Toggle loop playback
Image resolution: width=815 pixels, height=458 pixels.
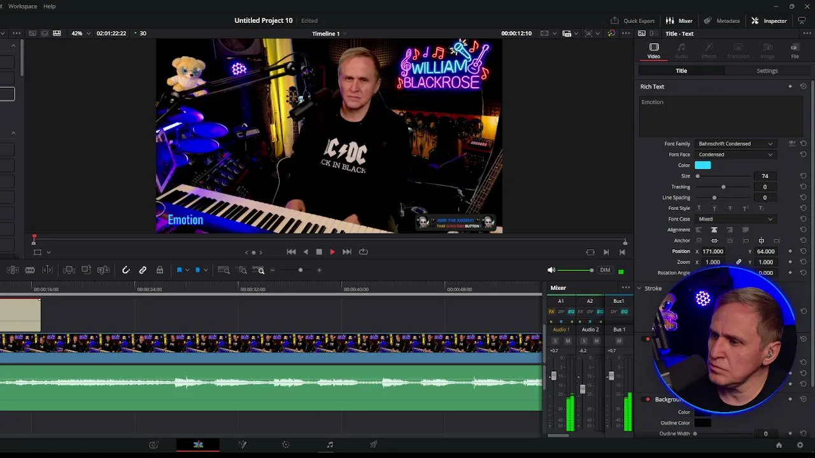click(x=364, y=252)
